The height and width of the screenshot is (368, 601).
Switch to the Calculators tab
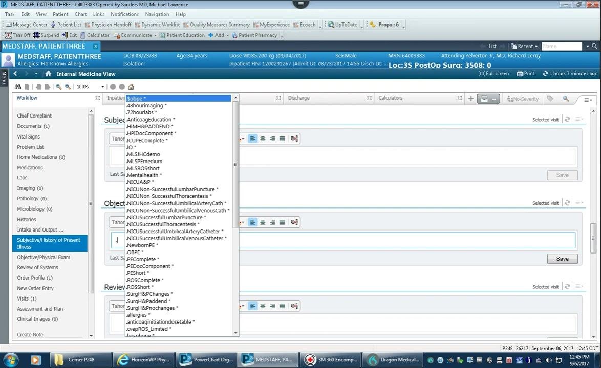point(390,98)
